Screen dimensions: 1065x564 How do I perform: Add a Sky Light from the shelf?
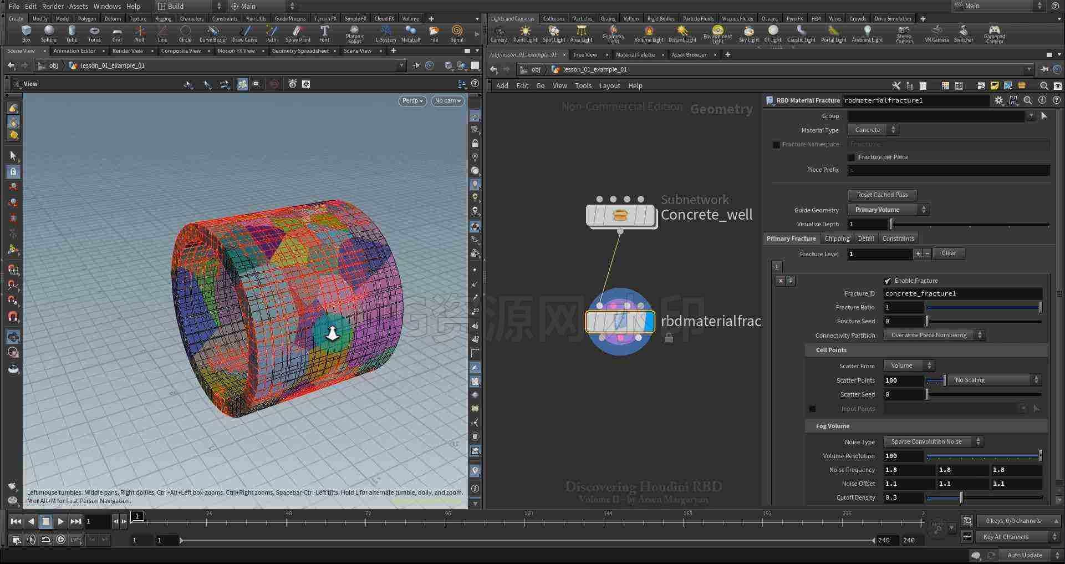click(749, 34)
